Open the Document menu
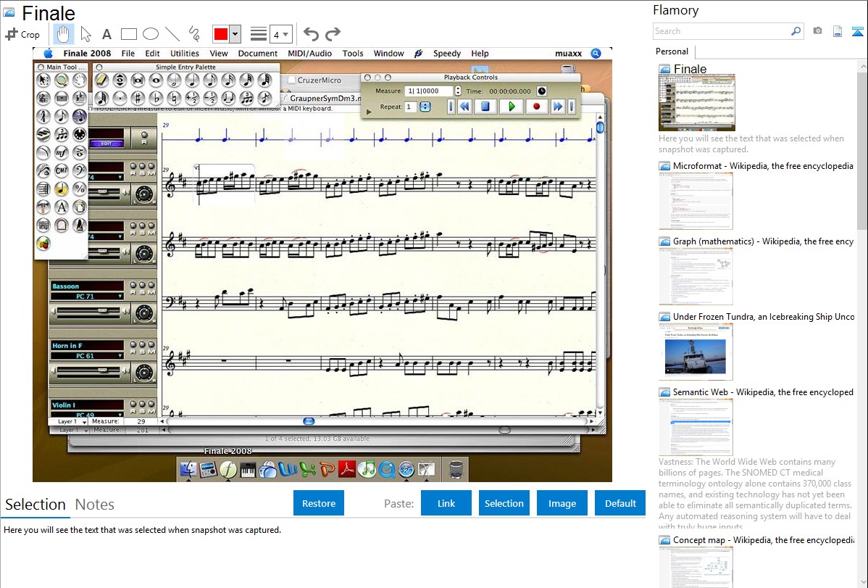868x588 pixels. [257, 53]
